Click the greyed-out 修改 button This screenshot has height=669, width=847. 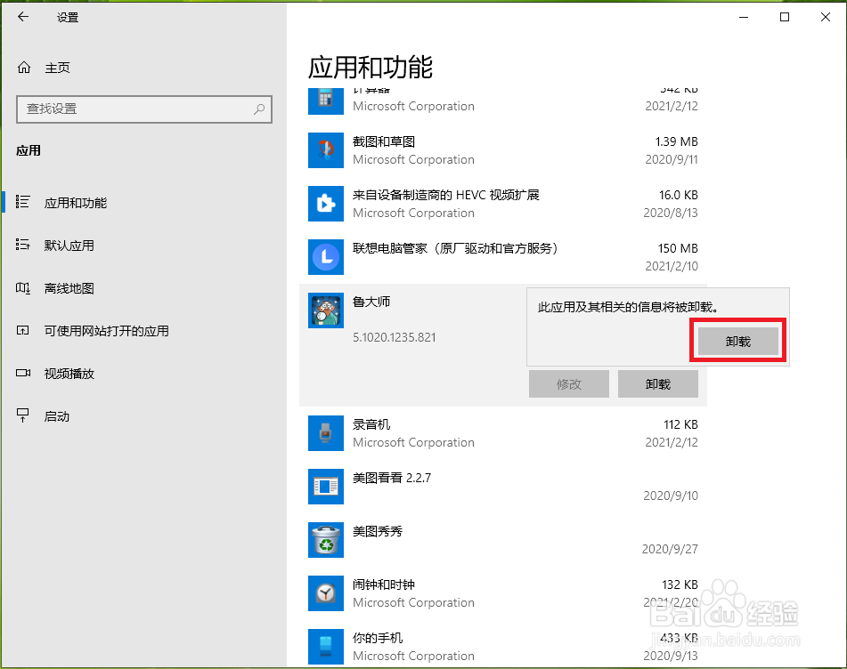point(569,383)
